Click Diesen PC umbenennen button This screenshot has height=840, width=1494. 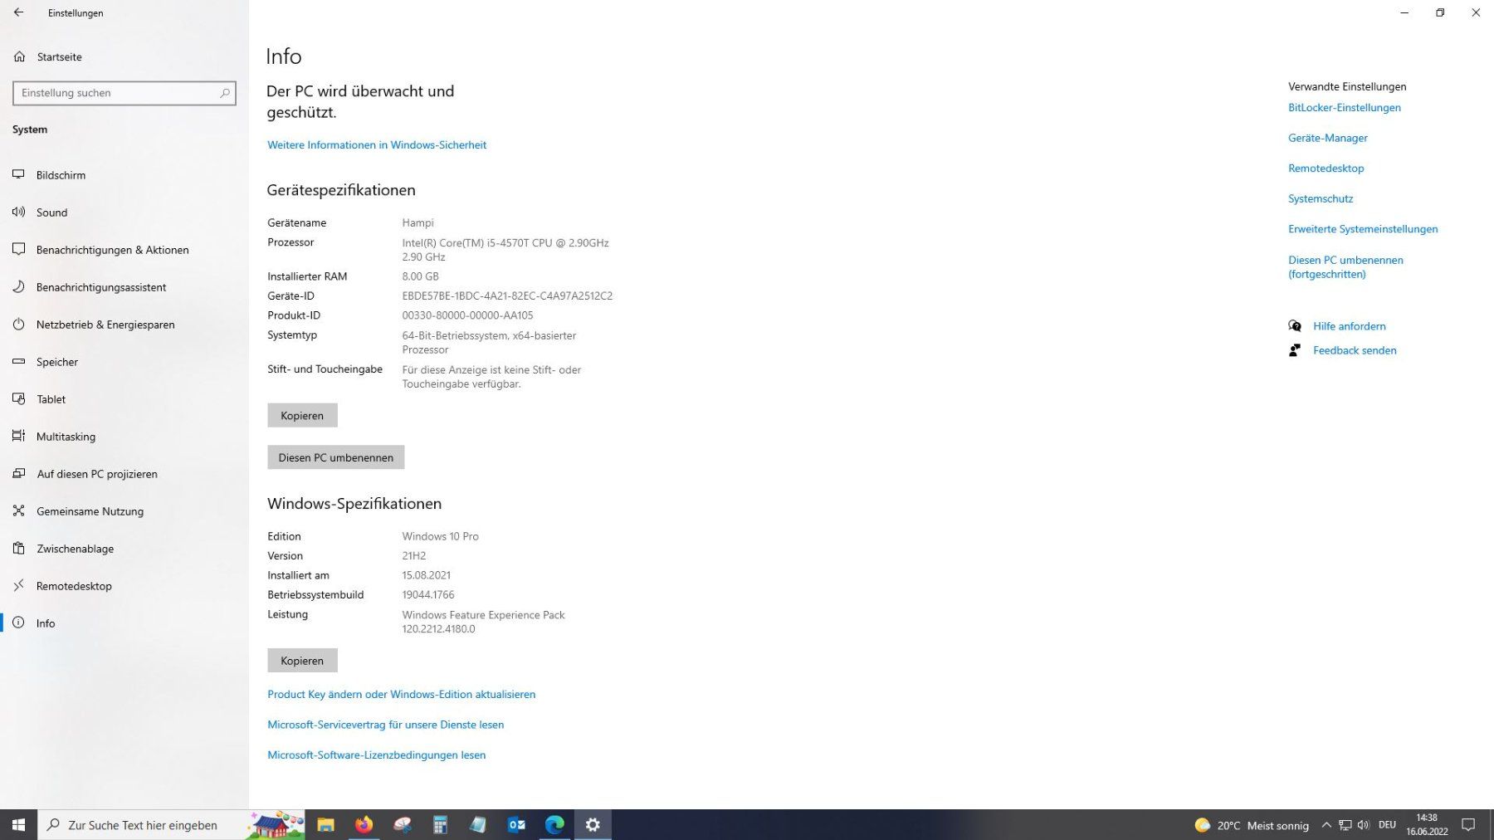(336, 457)
